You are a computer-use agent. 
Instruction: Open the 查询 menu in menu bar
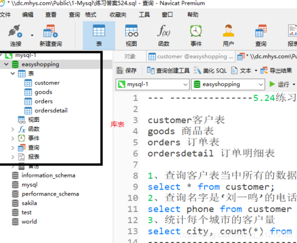tap(74, 15)
